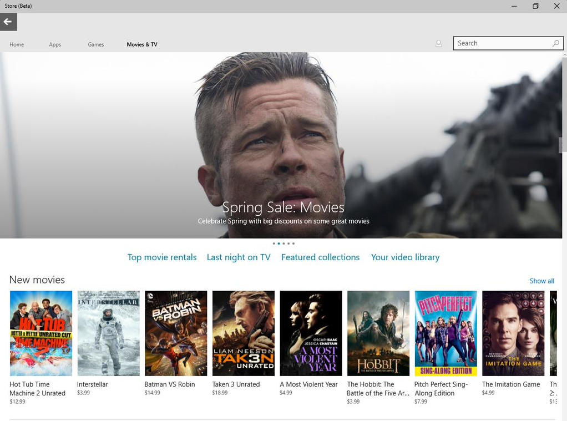Image resolution: width=567 pixels, height=421 pixels.
Task: Click the $7.99 price under Pitch Perfect
Action: [x=421, y=402]
